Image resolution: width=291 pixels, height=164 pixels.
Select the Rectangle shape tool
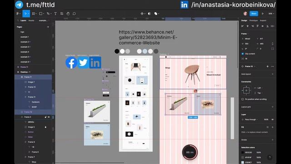(40, 14)
